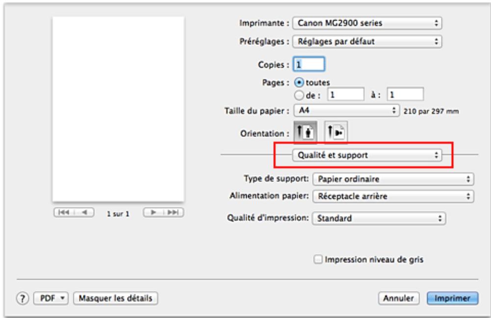This screenshot has width=491, height=318.
Task: Open the Type de support dropdown
Action: 393,179
